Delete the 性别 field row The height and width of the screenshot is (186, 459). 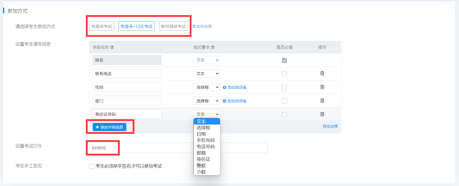coord(322,87)
